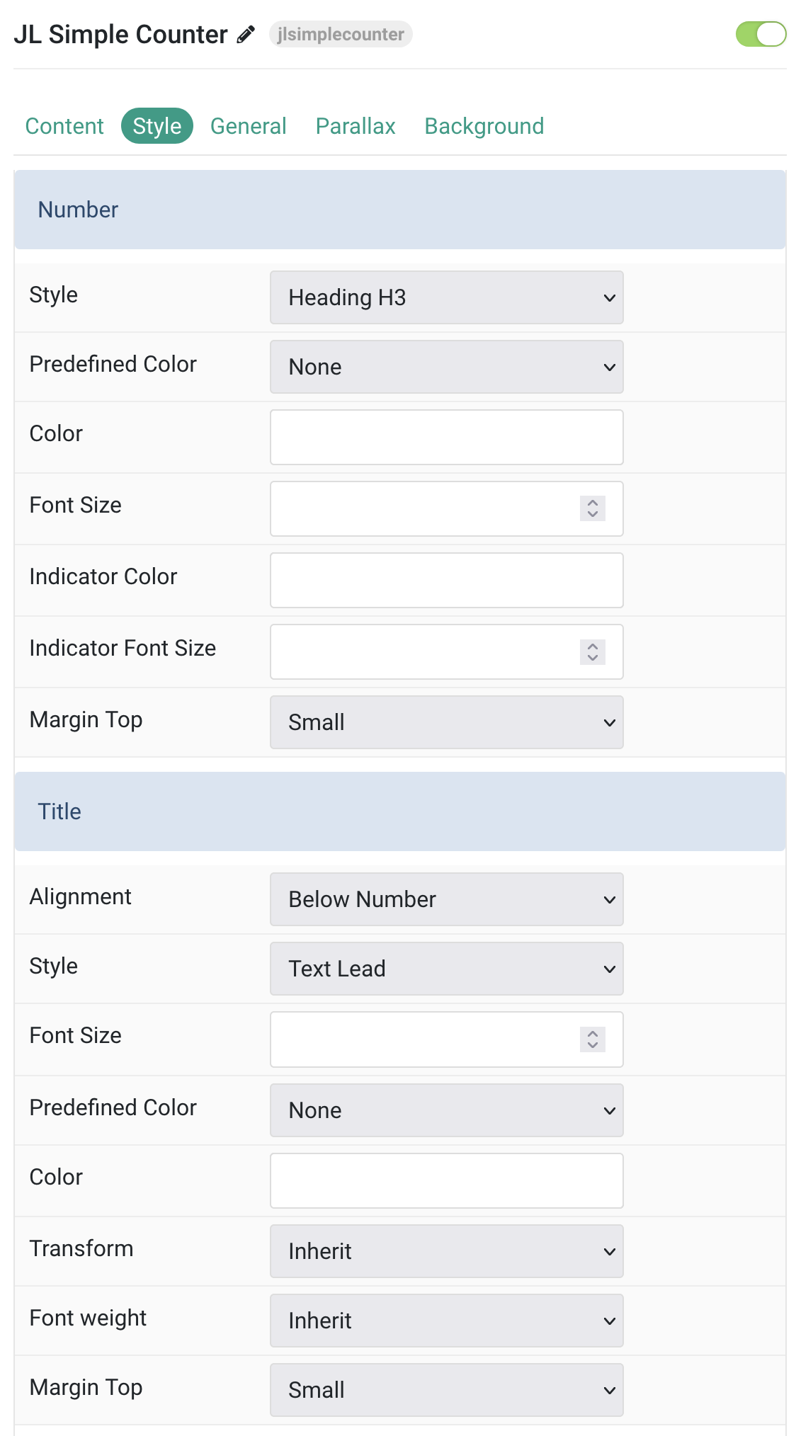The image size is (796, 1436).
Task: Go to the Parallax tab
Action: pyautogui.click(x=356, y=126)
